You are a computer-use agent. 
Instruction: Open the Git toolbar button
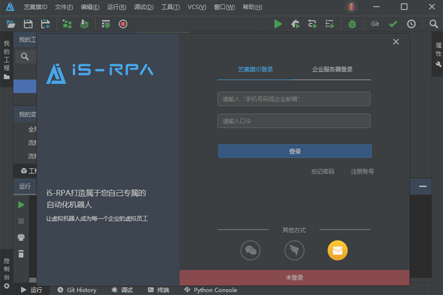pos(375,24)
